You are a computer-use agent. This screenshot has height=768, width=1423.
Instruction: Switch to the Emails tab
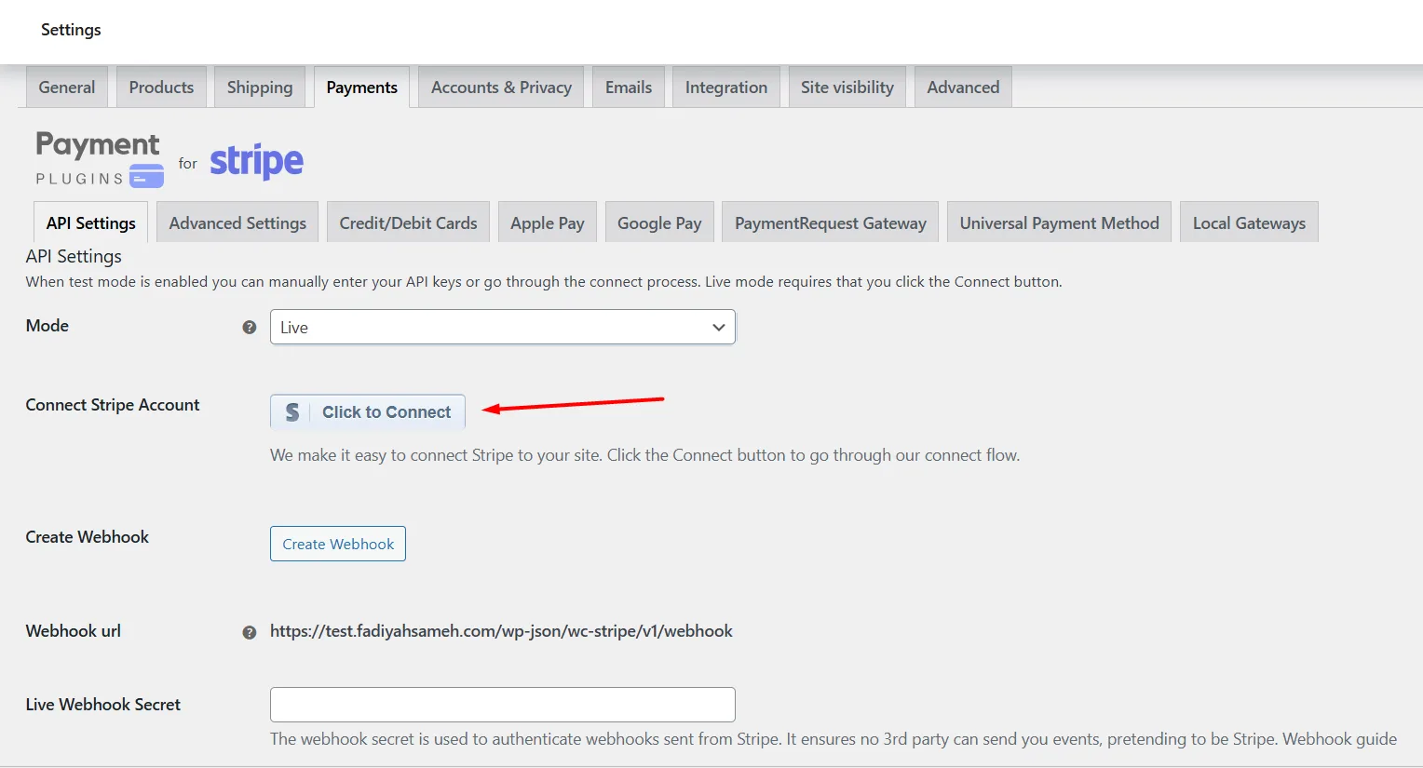pyautogui.click(x=629, y=87)
